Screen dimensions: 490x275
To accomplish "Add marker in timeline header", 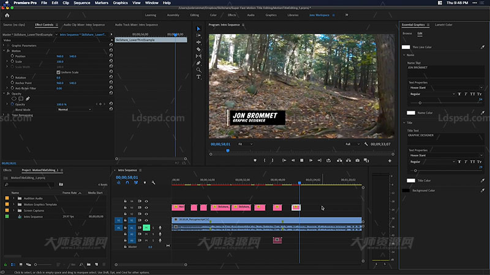I will (145, 183).
